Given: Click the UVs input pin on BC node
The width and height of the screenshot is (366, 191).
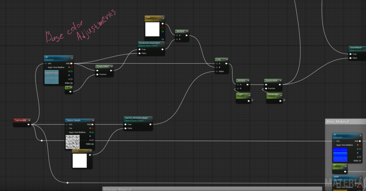Looking at the screenshot, I should click(46, 64).
